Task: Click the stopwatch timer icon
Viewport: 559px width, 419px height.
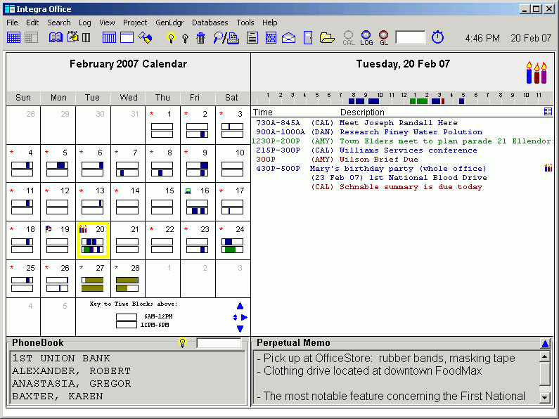Action: [437, 37]
